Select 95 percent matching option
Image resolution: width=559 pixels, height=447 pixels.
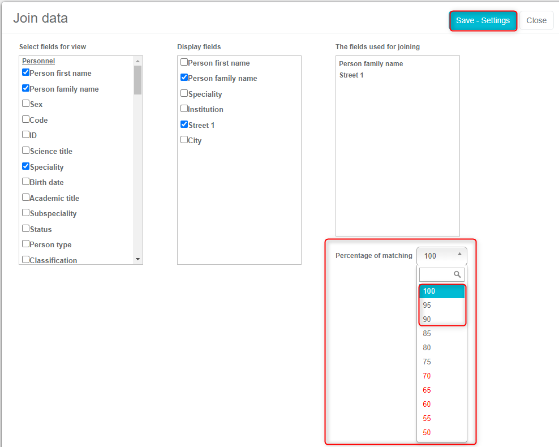[x=427, y=305]
